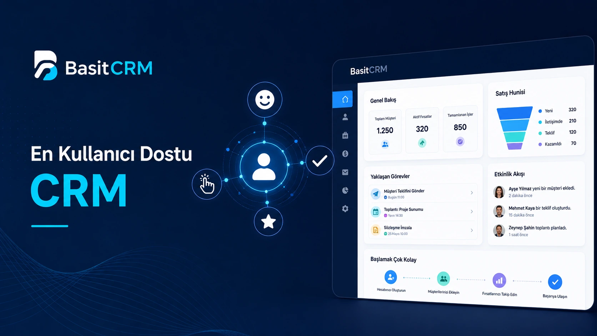Image resolution: width=597 pixels, height=336 pixels.
Task: Click the BasitCRM logo mark at top left
Action: pos(46,65)
